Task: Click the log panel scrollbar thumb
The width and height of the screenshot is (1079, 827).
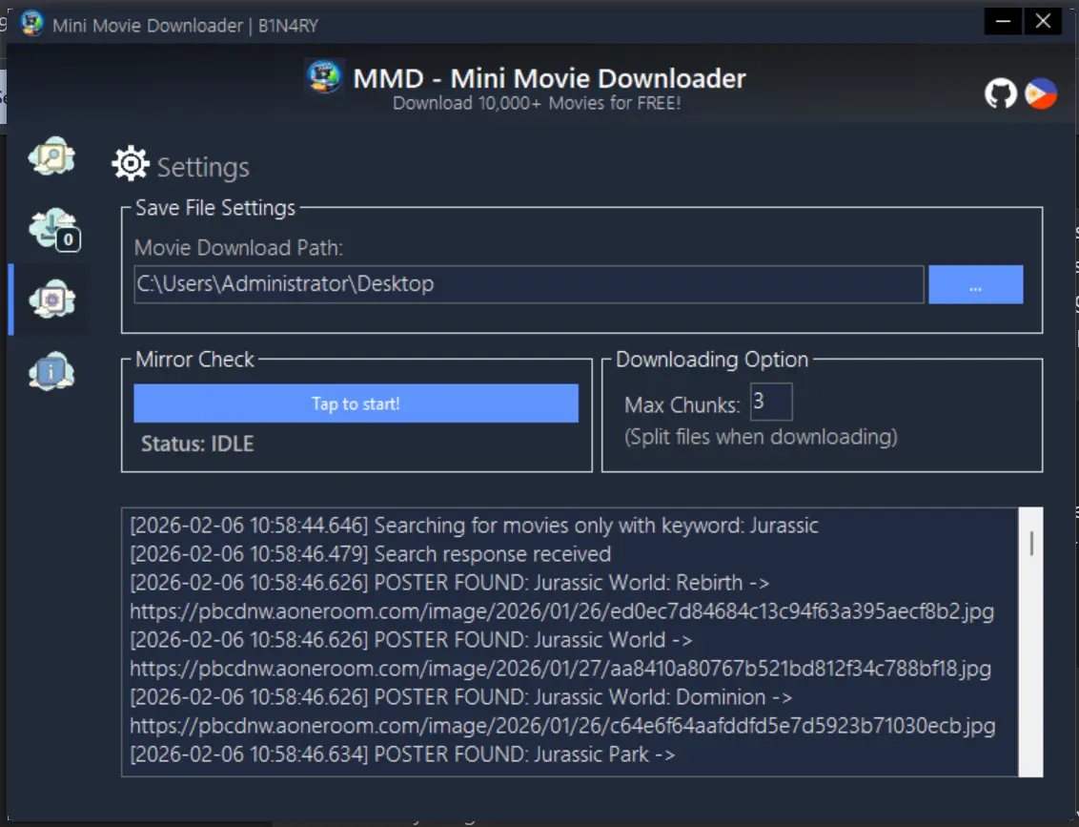Action: pyautogui.click(x=1030, y=544)
